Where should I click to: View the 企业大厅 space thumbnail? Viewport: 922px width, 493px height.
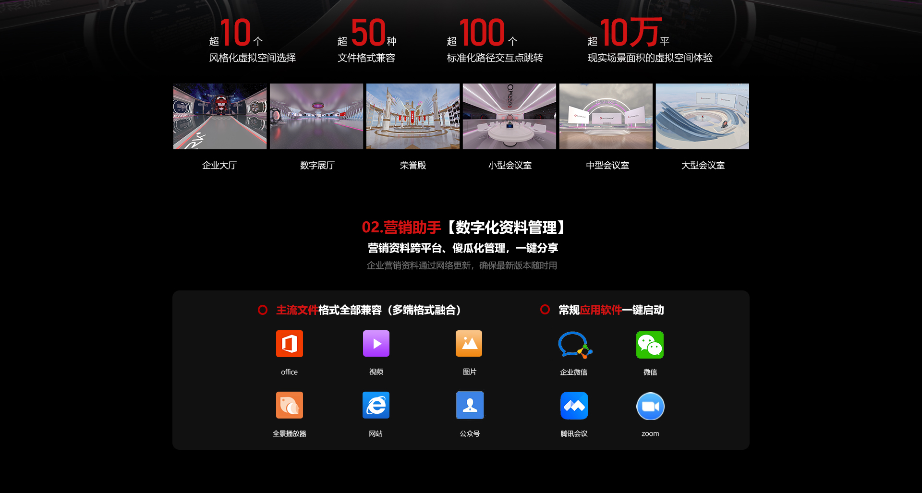[220, 116]
